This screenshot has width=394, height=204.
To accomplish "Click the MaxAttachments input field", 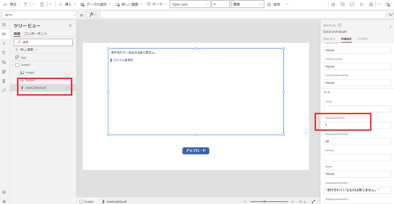I will [357, 125].
